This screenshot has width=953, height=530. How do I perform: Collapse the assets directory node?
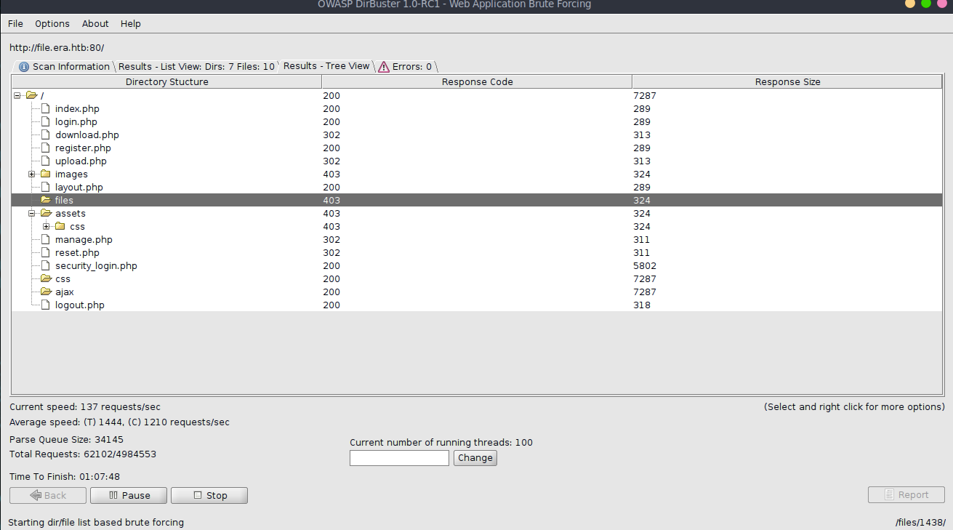32,214
